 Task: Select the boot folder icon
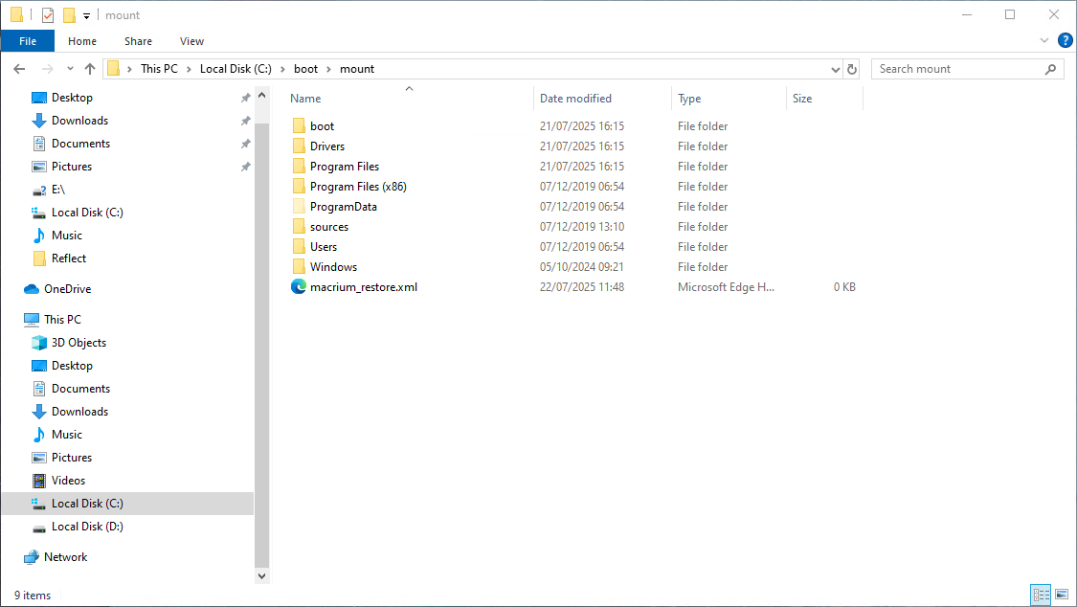coord(299,125)
